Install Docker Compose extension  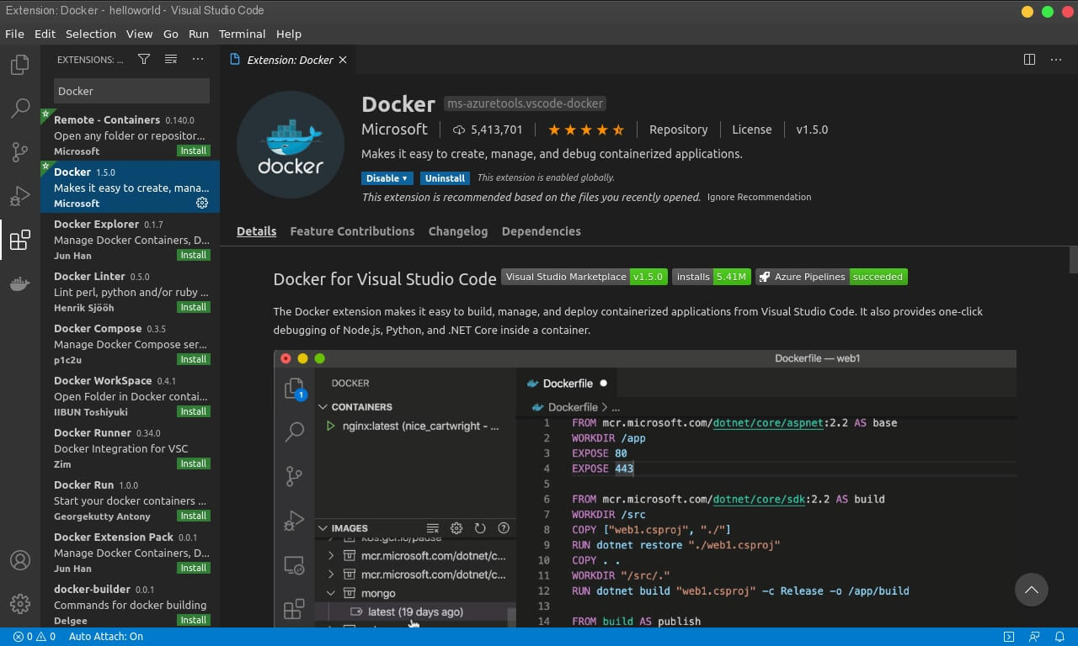(x=194, y=359)
